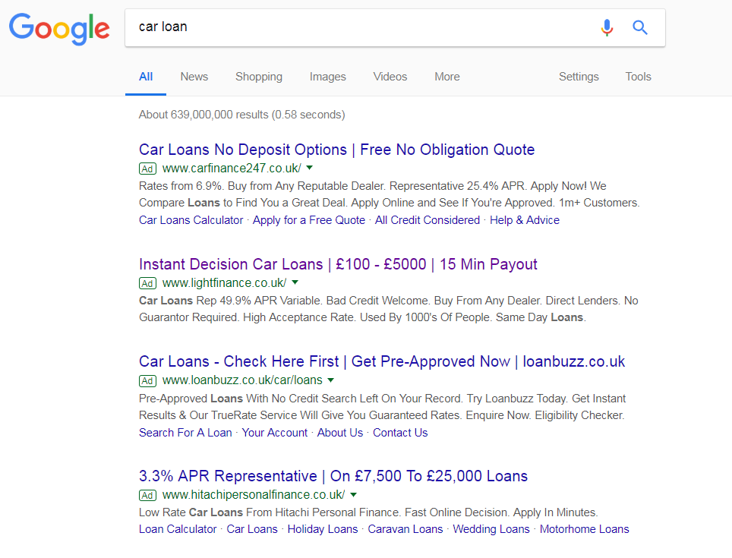The image size is (732, 558).
Task: Click description starting Low Rate Car Loans
Action: [368, 512]
